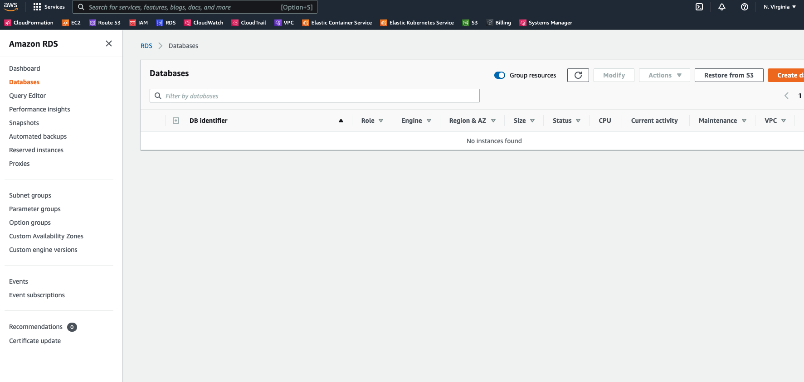Screen dimensions: 804x382
Task: Click VPC favorite shortcut icon
Action: 278,23
